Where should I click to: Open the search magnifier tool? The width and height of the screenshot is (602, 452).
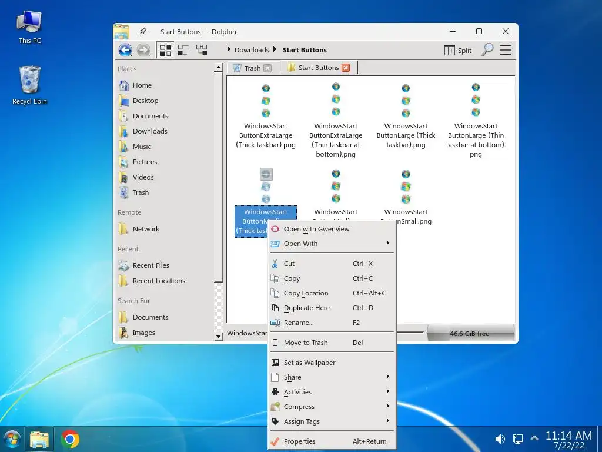(x=487, y=50)
